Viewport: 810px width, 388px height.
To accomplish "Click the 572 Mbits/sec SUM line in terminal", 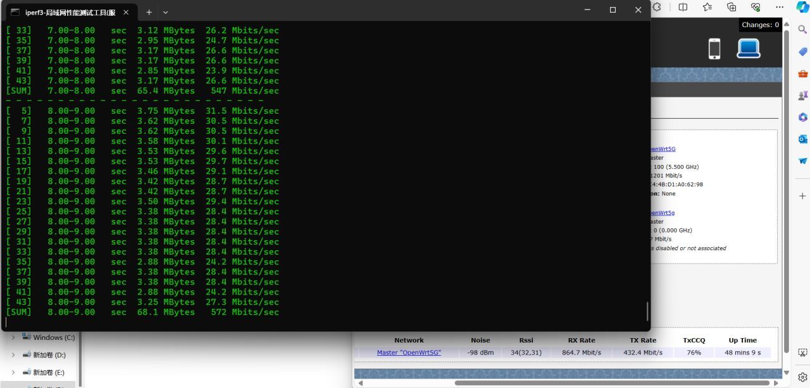I will tap(142, 312).
